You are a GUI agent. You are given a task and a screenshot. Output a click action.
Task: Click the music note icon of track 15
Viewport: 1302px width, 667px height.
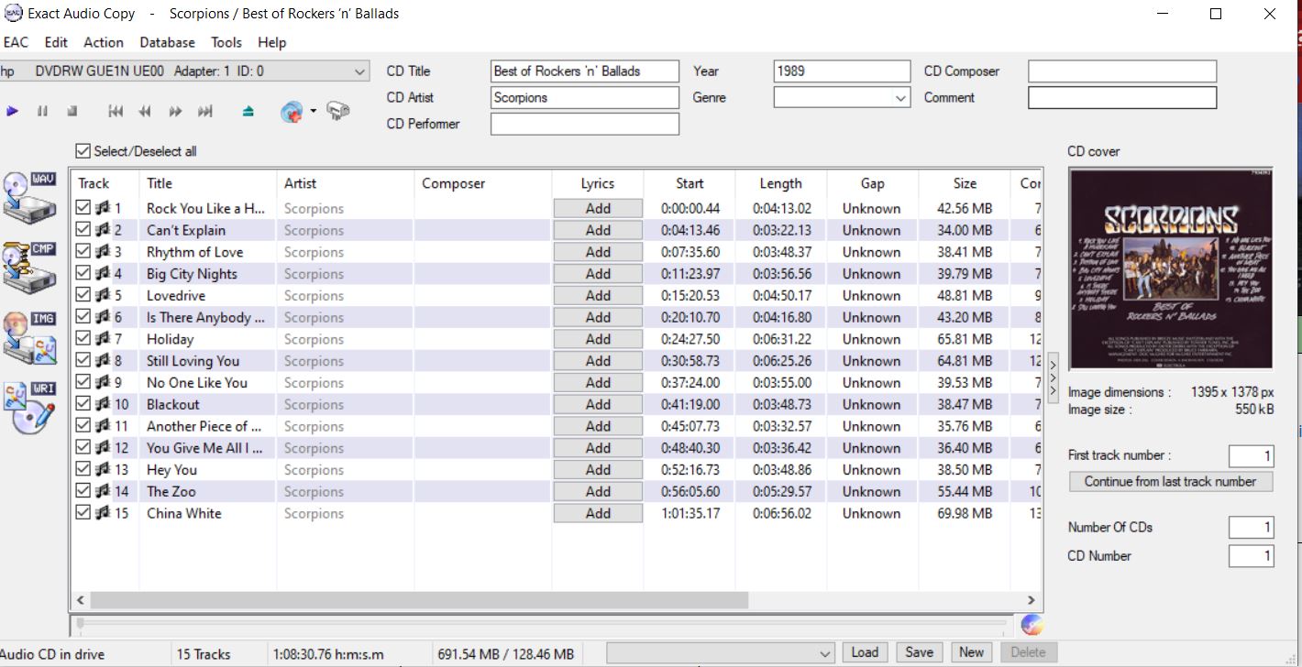(103, 513)
